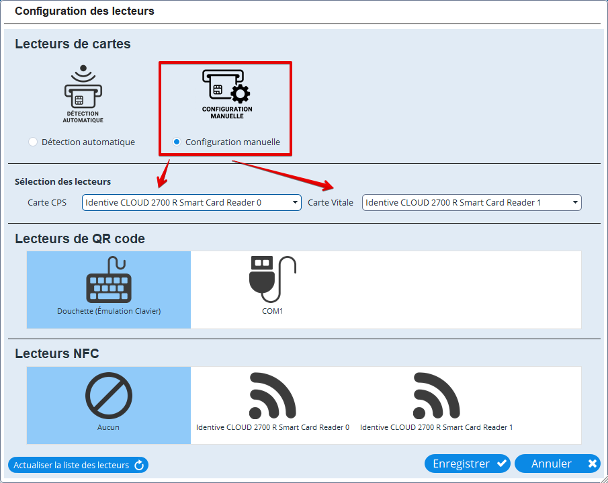
Task: Choose the COM1 serial port icon
Action: [x=272, y=279]
